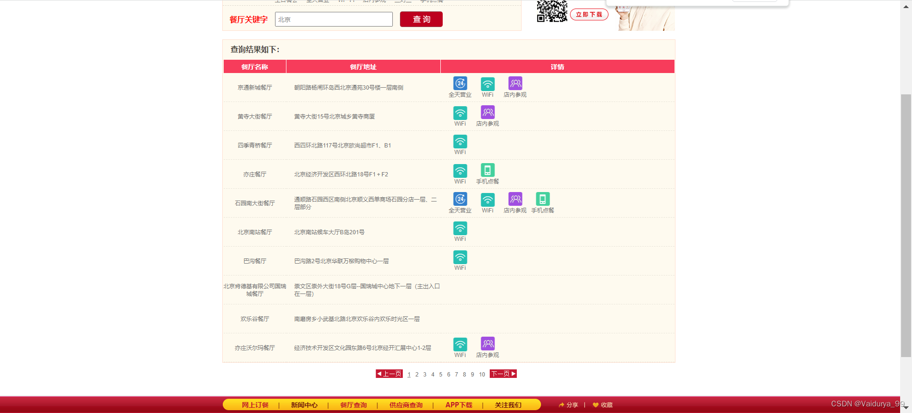Open results page 1
This screenshot has height=413, width=912.
pos(409,375)
